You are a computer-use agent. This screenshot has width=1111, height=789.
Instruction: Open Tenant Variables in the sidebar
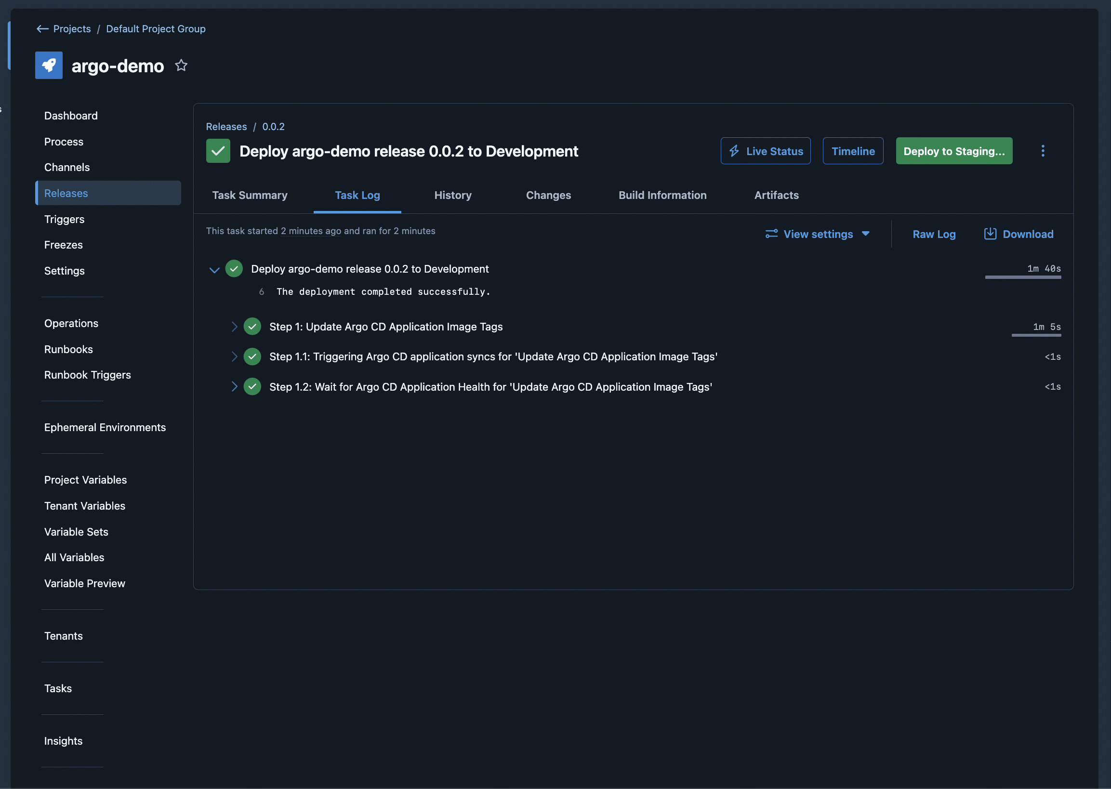coord(85,506)
